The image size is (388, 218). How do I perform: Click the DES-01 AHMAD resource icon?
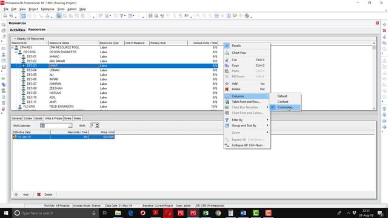point(23,56)
